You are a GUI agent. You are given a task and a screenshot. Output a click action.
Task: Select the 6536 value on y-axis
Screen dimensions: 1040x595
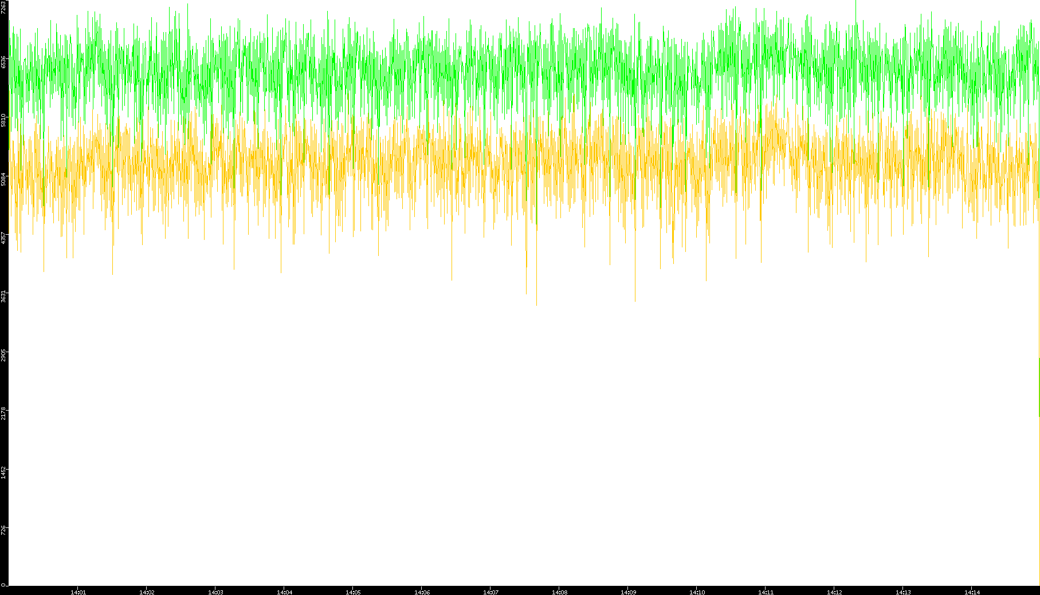tap(4, 62)
